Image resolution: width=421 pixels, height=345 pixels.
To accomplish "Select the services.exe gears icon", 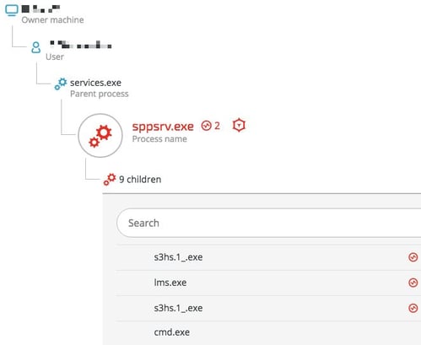I will [61, 84].
